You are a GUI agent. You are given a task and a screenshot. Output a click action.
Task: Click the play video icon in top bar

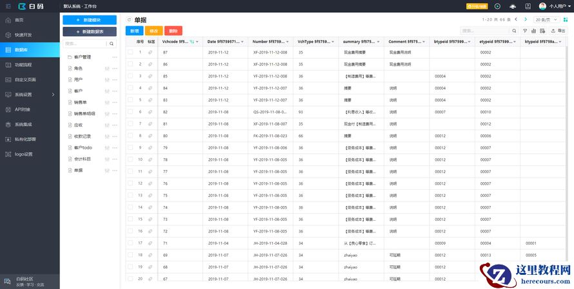(x=497, y=6)
